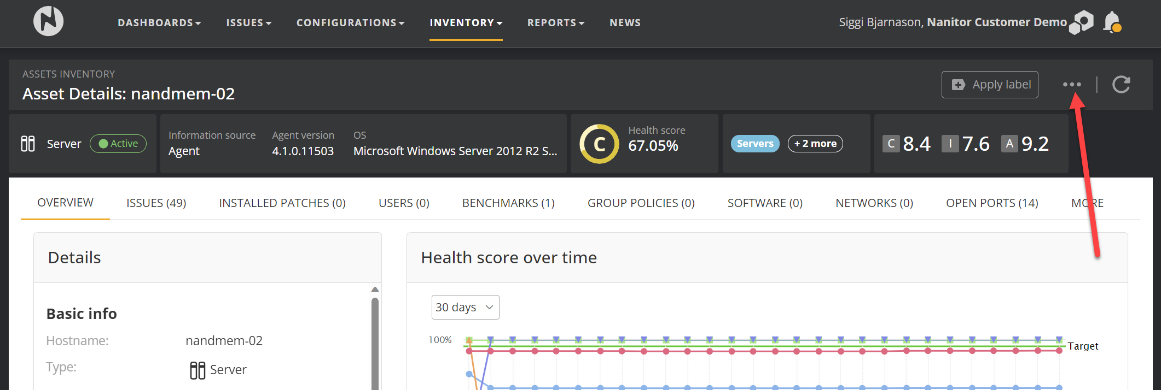Click the Apply label button
The height and width of the screenshot is (390, 1161).
point(989,85)
